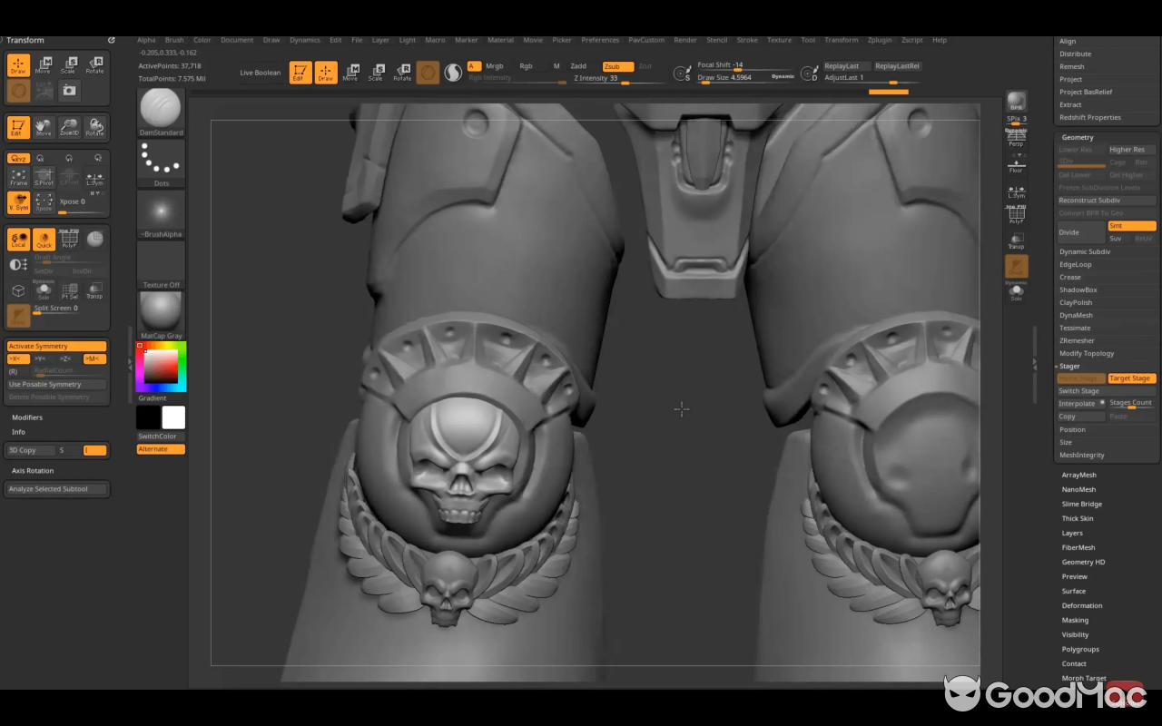
Task: Open the Preferences menu
Action: click(600, 40)
